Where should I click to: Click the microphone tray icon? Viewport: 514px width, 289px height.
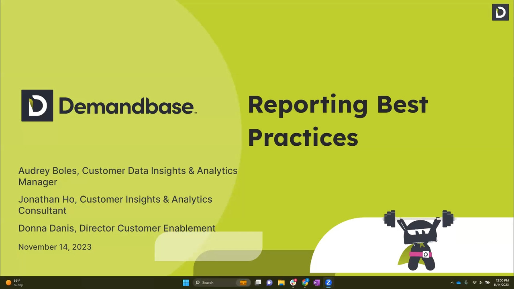click(x=466, y=283)
